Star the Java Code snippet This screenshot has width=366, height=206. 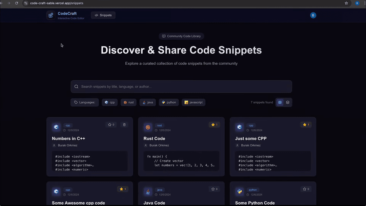(215, 189)
